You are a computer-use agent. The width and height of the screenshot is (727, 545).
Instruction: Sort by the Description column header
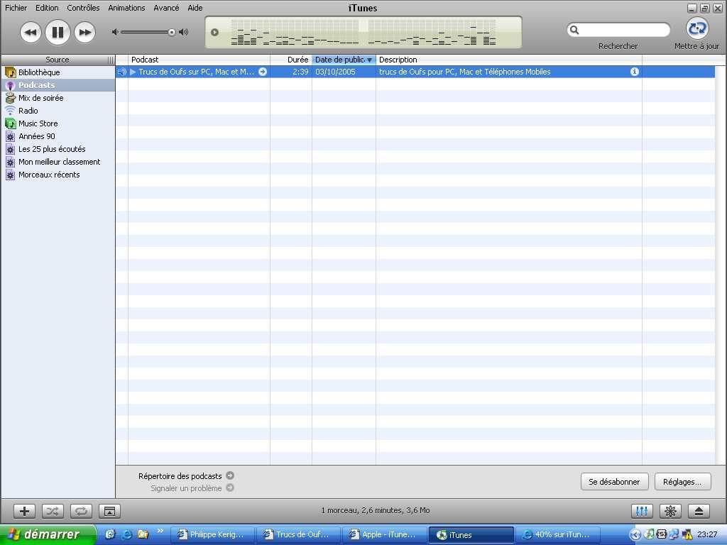508,60
